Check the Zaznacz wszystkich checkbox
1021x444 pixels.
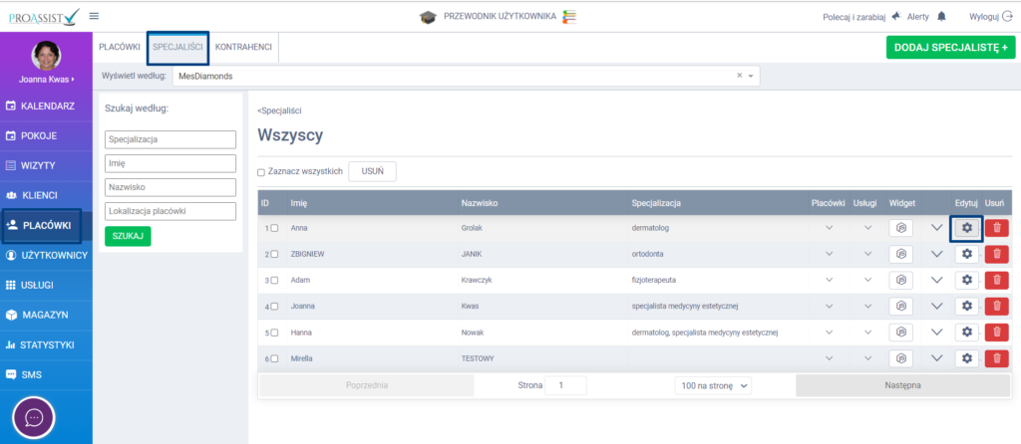(x=261, y=172)
